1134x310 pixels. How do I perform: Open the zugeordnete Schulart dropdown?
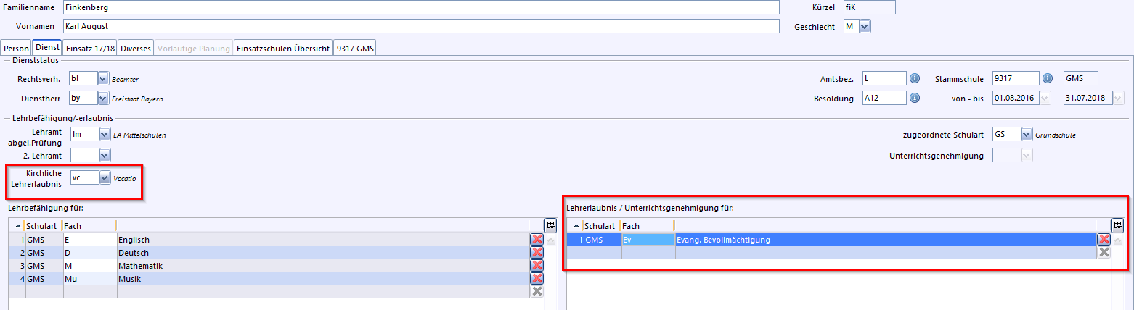click(1026, 134)
